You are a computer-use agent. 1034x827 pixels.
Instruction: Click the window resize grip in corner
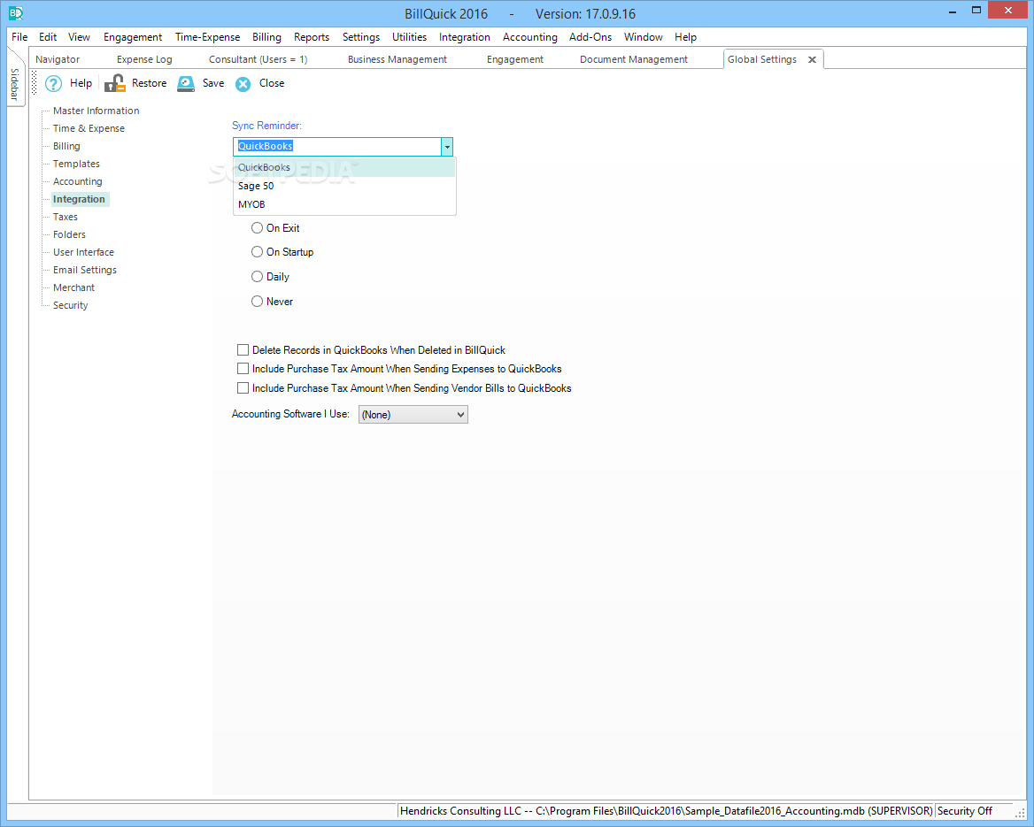(1020, 813)
